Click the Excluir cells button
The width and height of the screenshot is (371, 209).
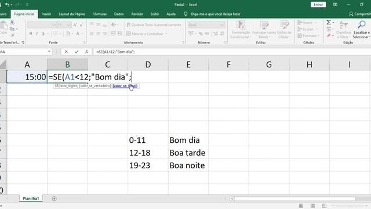coord(307,29)
